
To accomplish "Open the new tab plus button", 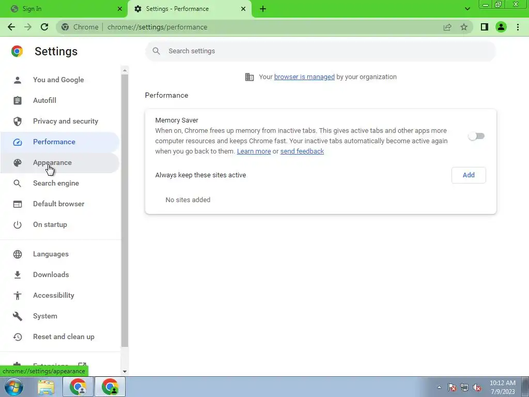I will [x=263, y=9].
